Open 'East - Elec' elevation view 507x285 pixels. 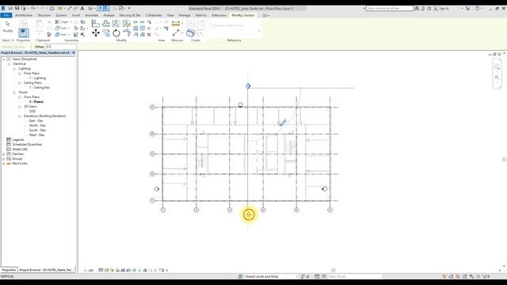36,121
